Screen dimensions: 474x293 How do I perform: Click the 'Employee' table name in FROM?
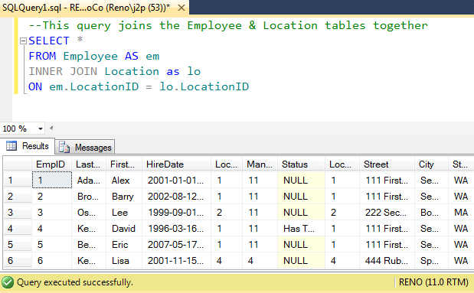coord(90,56)
